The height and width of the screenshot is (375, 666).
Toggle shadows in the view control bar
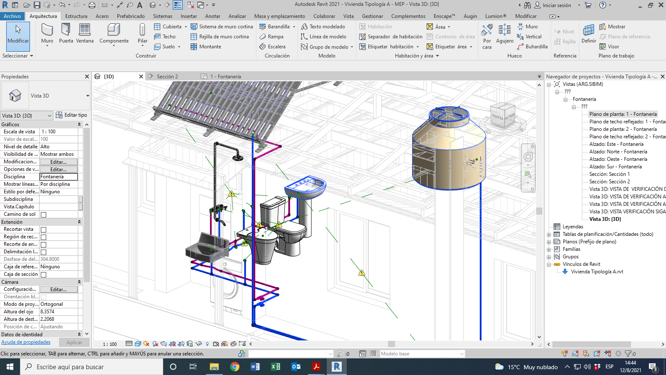coord(155,344)
